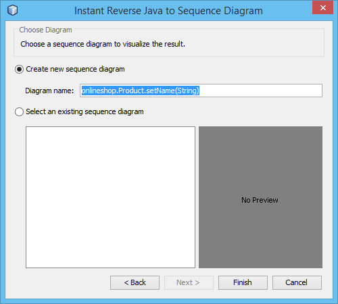Choose the Select an existing sequence diagram radio
338x304 pixels.
coord(19,112)
